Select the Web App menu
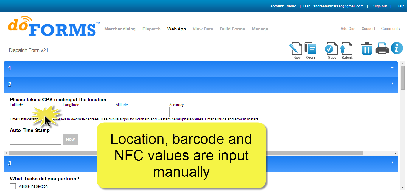The width and height of the screenshot is (407, 192). coord(177,29)
